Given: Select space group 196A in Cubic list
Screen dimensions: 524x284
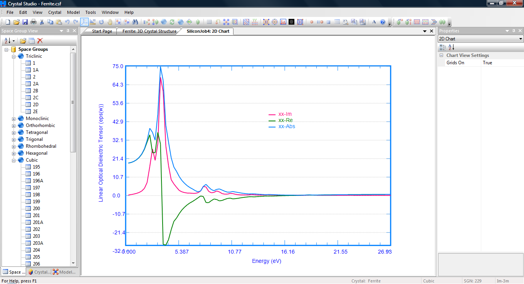Looking at the screenshot, I should tap(38, 181).
